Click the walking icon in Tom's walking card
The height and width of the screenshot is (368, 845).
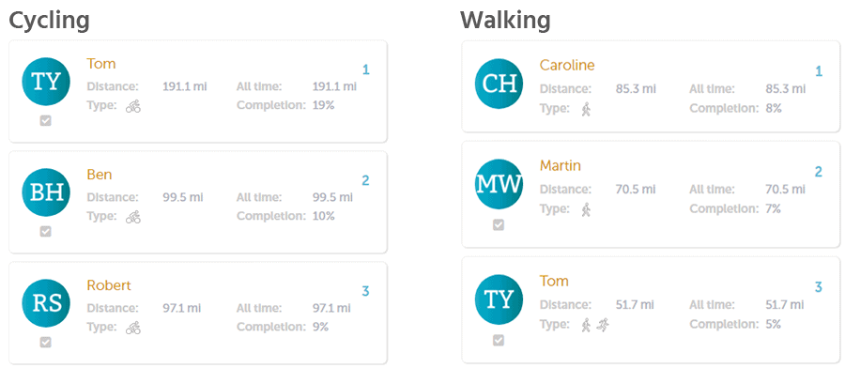tap(586, 325)
